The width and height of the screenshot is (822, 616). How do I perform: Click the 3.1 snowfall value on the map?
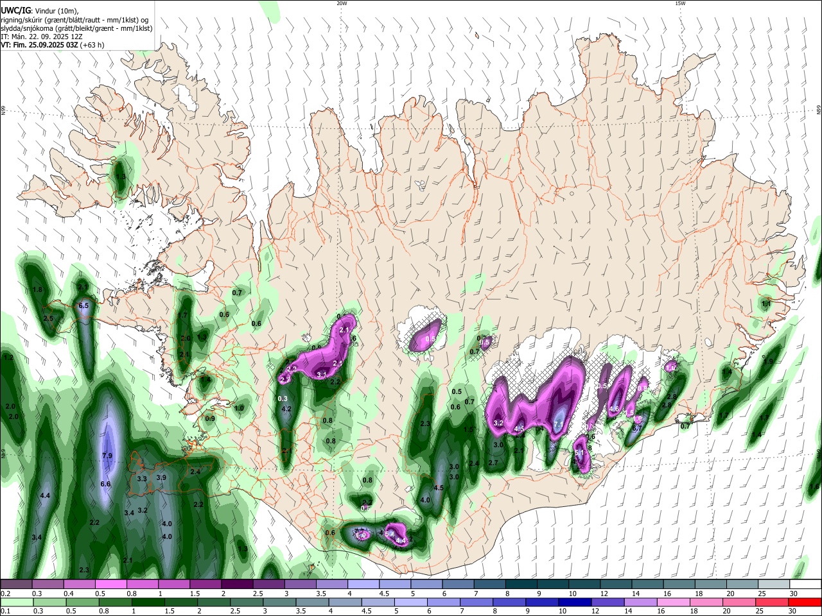pyautogui.click(x=322, y=375)
